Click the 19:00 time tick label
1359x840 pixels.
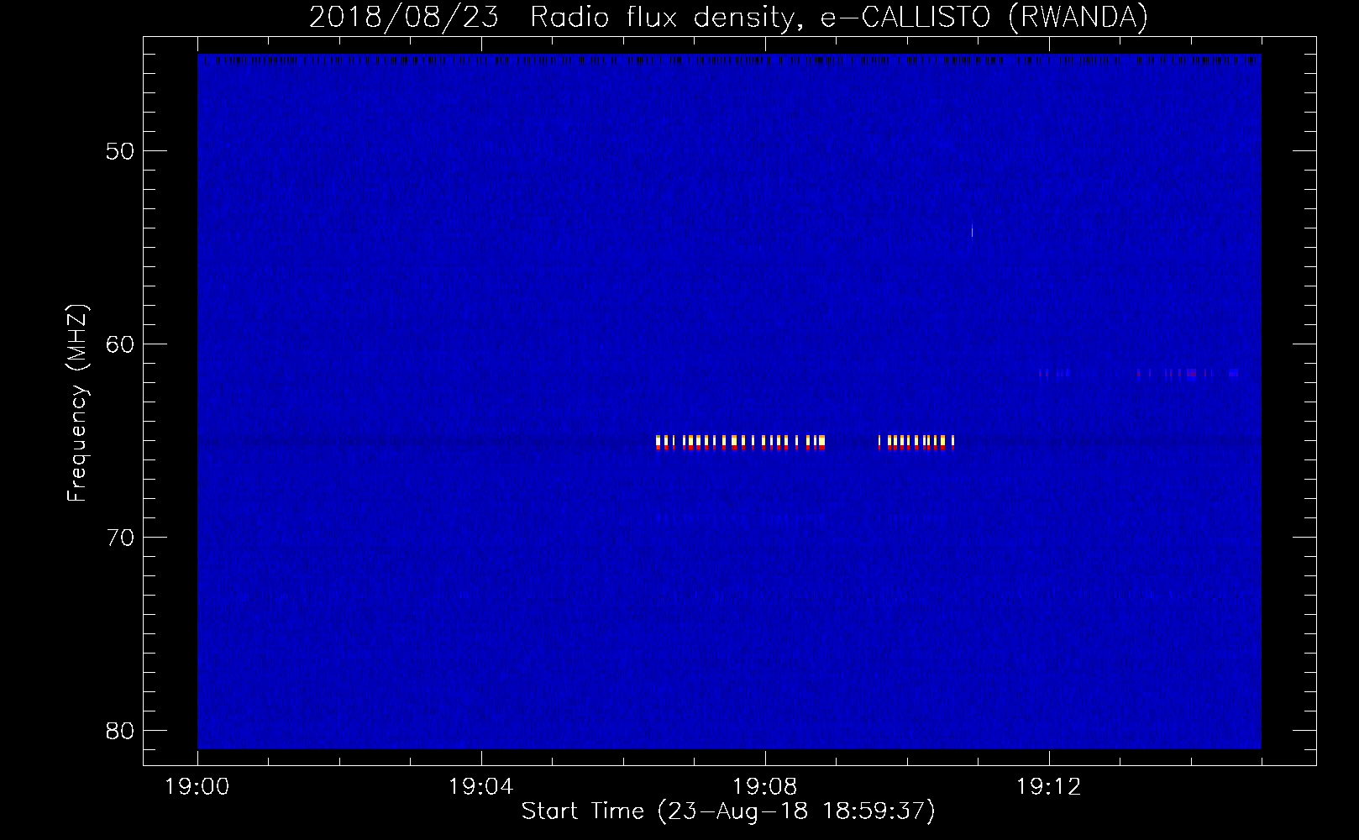click(197, 787)
